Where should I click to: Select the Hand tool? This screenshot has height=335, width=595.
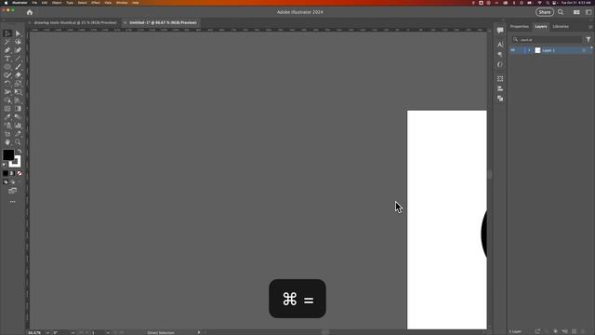(x=7, y=142)
